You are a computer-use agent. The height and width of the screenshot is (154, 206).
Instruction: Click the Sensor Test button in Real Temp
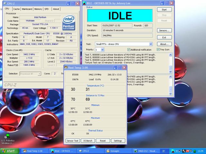click(72, 141)
